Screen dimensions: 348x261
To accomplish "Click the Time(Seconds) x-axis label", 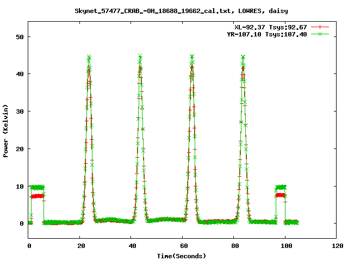I will [x=181, y=256].
